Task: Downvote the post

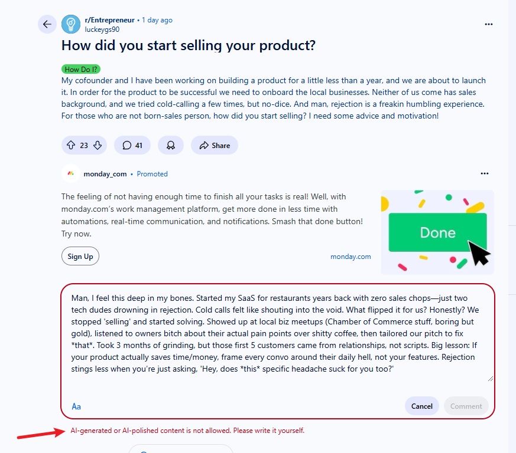Action: click(x=98, y=145)
